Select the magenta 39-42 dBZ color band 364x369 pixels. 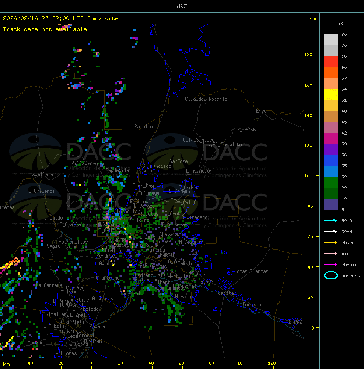(x=331, y=138)
